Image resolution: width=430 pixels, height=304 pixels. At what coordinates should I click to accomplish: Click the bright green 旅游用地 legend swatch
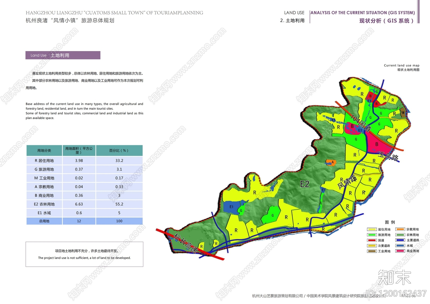pyautogui.click(x=372, y=235)
